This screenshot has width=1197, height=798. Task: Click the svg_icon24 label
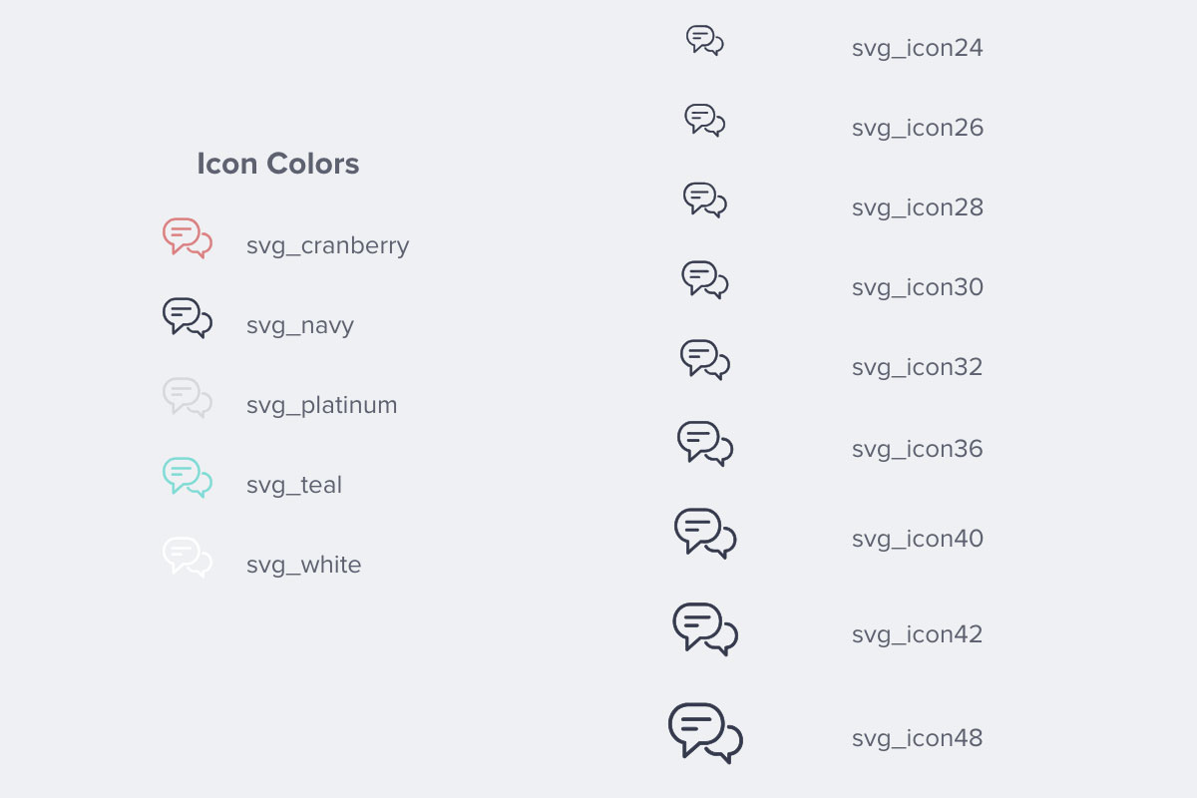pyautogui.click(x=918, y=49)
